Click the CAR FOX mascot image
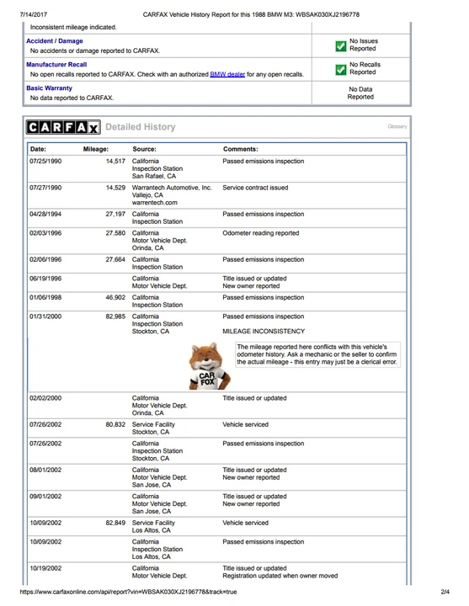 209,366
